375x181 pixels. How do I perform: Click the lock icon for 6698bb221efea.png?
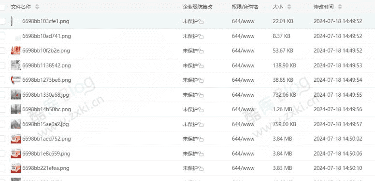pyautogui.click(x=201, y=169)
